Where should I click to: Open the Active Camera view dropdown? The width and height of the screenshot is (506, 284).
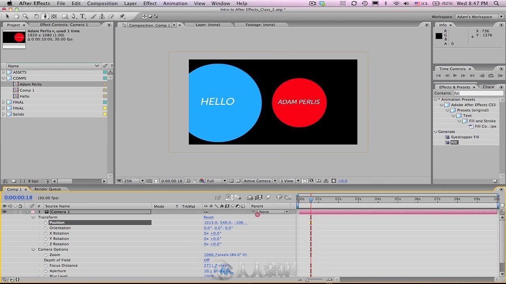pos(260,181)
